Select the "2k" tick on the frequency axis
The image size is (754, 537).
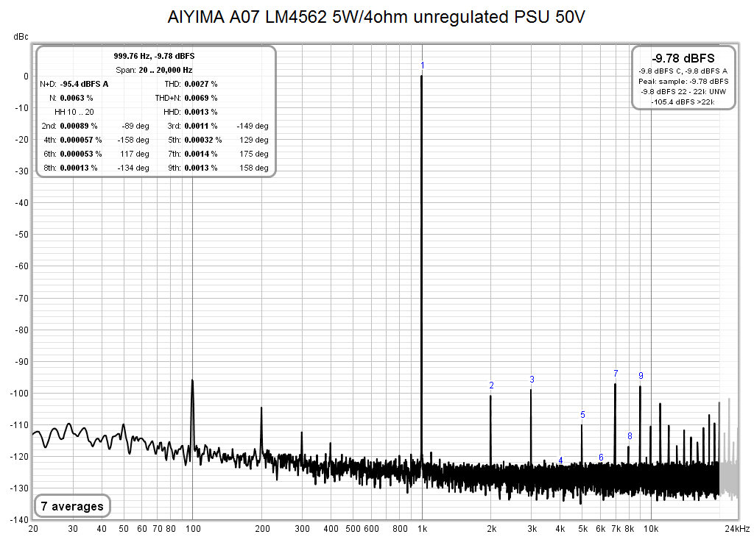point(491,529)
